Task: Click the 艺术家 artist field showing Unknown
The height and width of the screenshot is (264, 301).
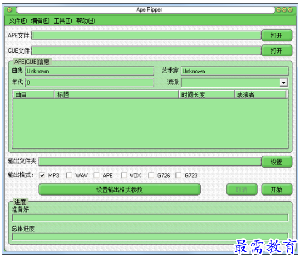Action: coord(235,71)
